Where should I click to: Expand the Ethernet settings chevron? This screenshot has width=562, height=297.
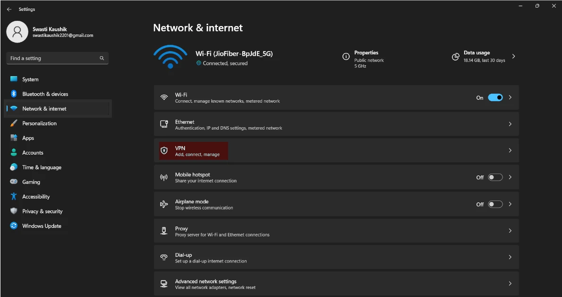510,124
